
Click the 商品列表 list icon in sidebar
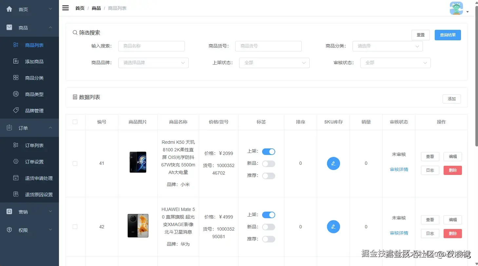(16, 45)
